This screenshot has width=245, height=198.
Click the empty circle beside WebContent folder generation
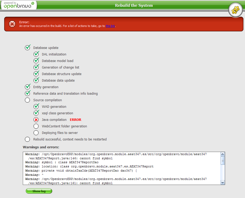(x=36, y=126)
